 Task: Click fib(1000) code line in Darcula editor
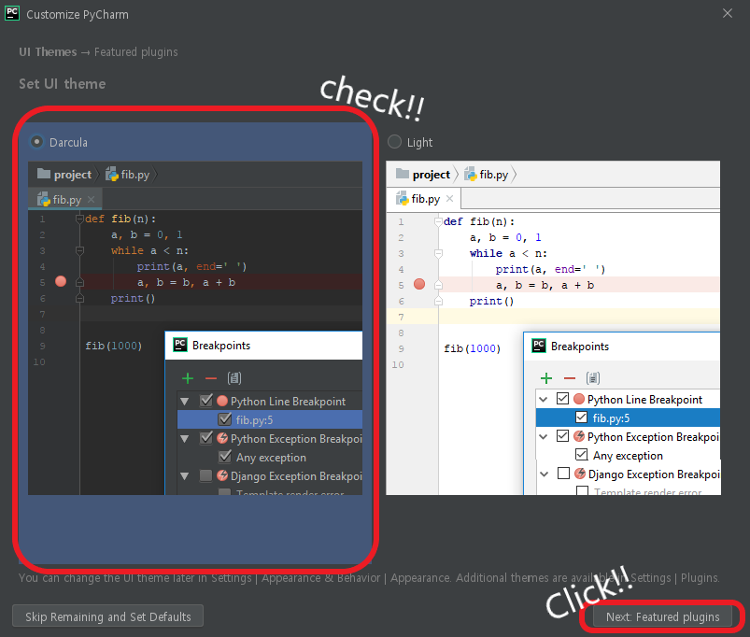(113, 346)
